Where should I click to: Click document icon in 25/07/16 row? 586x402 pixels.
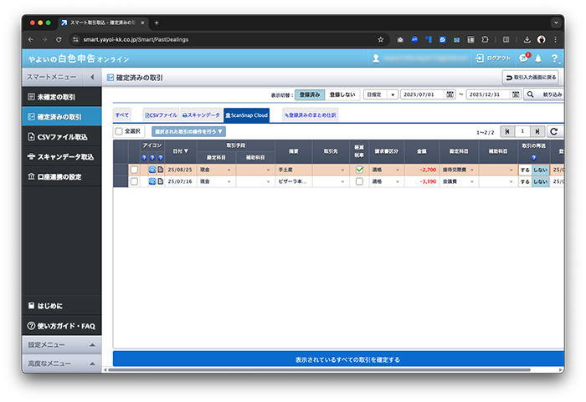pos(161,181)
